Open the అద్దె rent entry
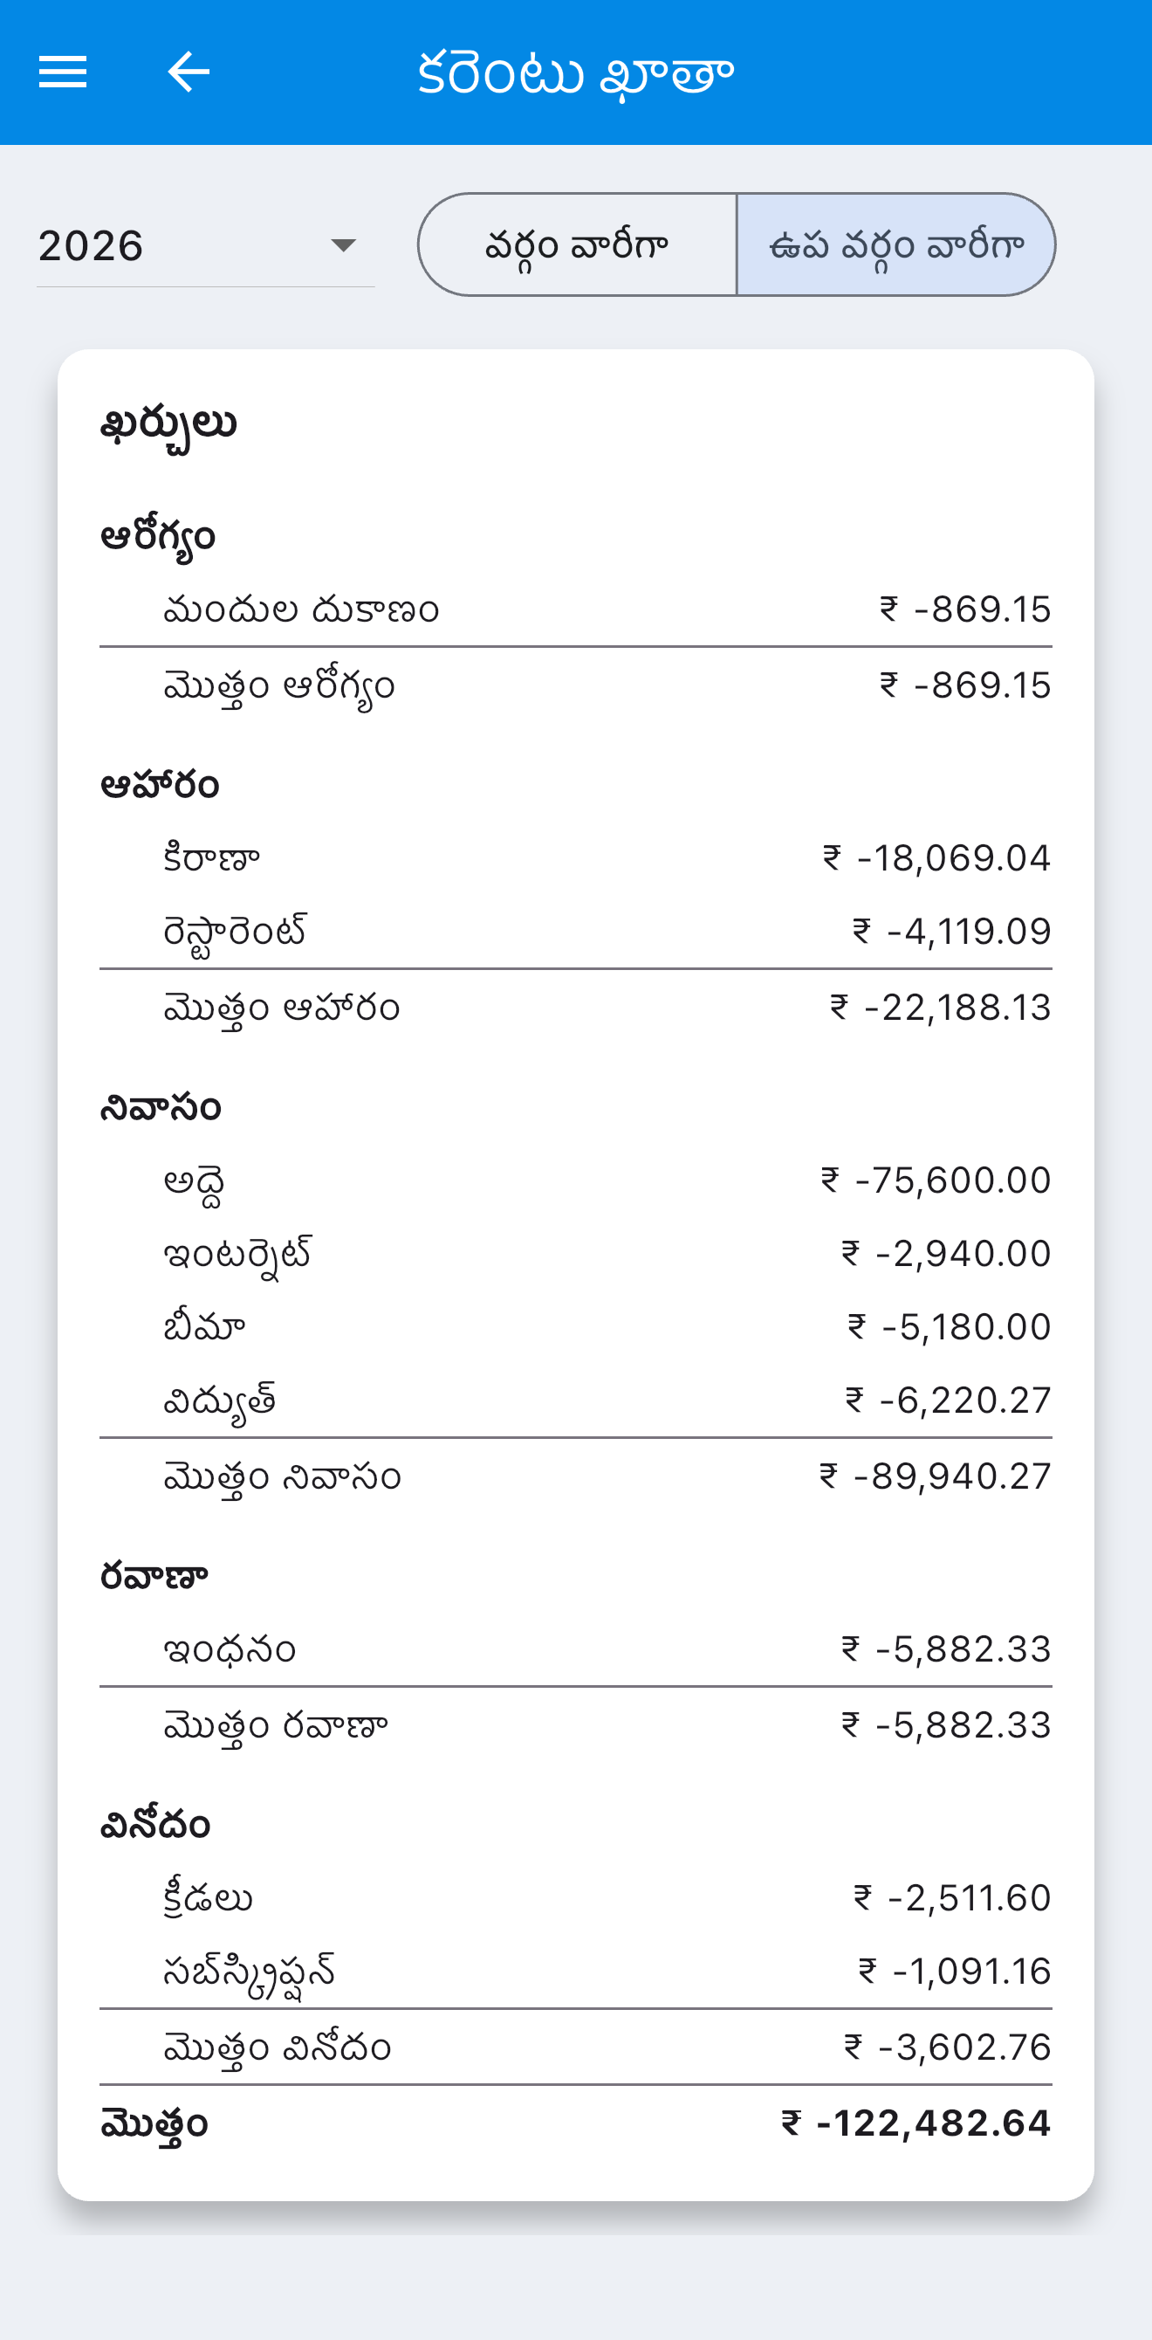Viewport: 1152px width, 2340px height. [x=575, y=1180]
